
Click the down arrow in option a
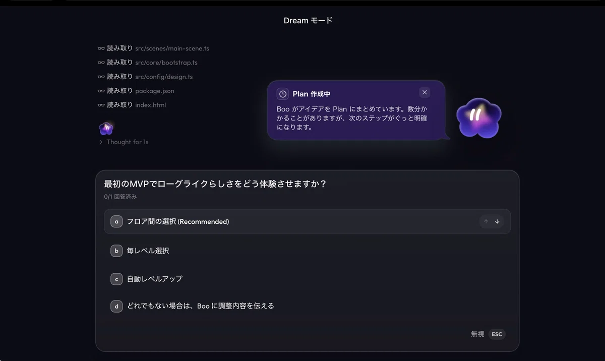click(497, 221)
